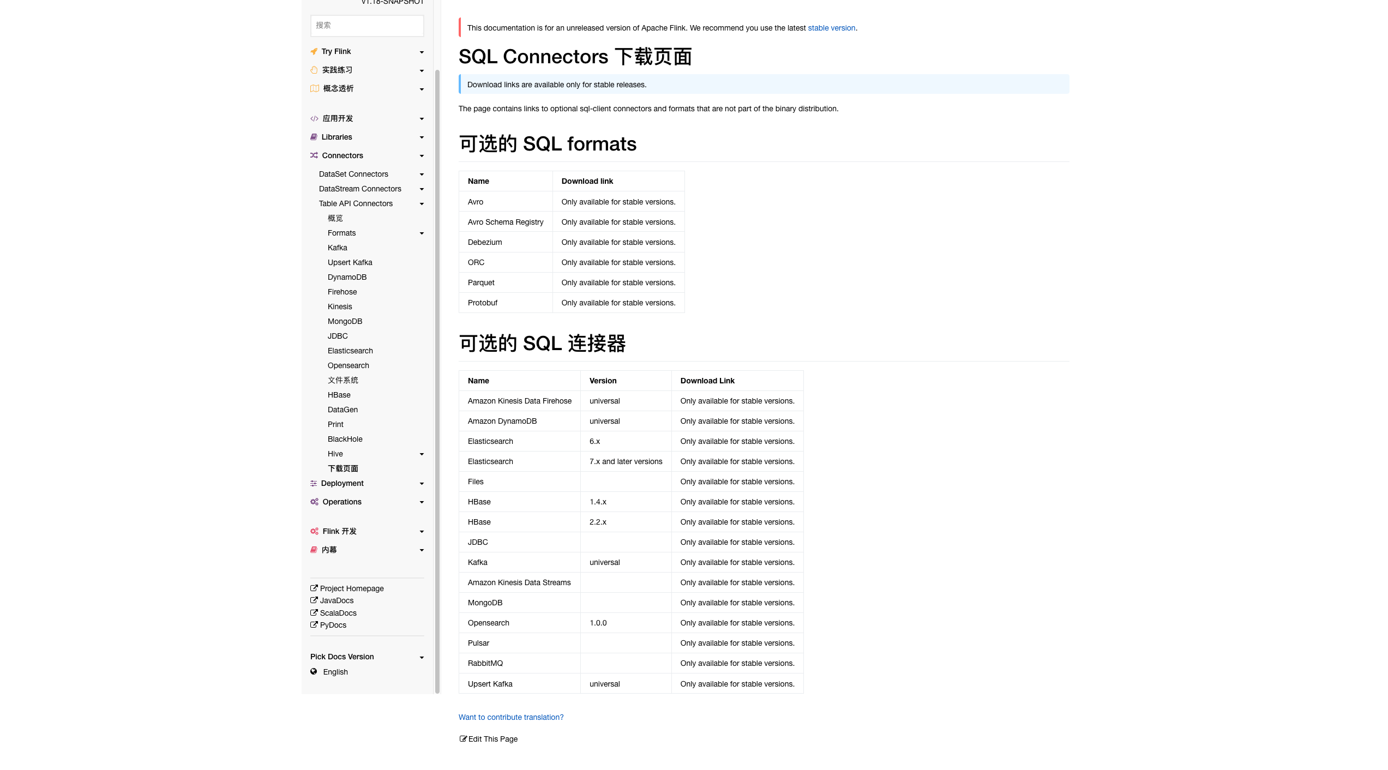The height and width of the screenshot is (770, 1388).
Task: Expand the 实践练习 section arrow
Action: pyautogui.click(x=422, y=70)
